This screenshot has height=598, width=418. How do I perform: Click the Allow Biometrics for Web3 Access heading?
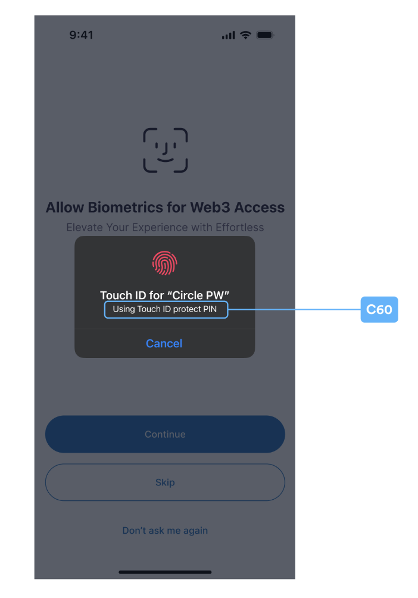(165, 207)
